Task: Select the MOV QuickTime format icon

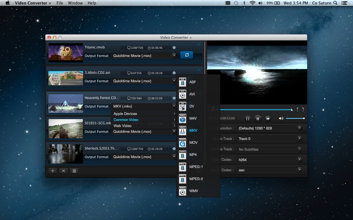Action: pyautogui.click(x=182, y=143)
